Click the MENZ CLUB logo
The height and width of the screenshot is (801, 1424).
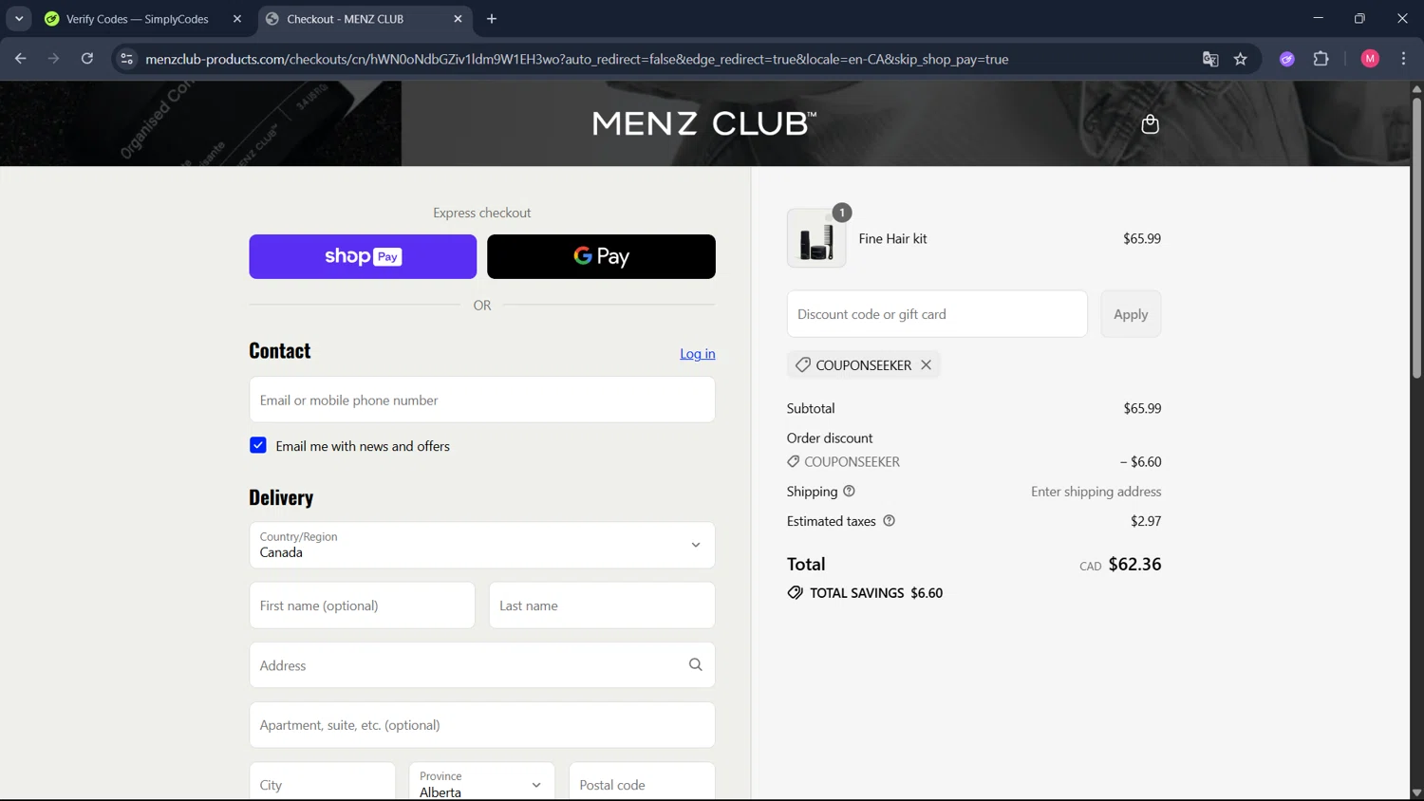[703, 123]
